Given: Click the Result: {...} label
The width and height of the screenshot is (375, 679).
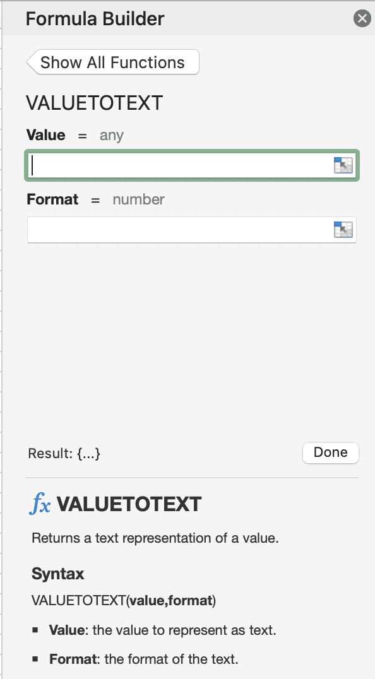Looking at the screenshot, I should 64,453.
